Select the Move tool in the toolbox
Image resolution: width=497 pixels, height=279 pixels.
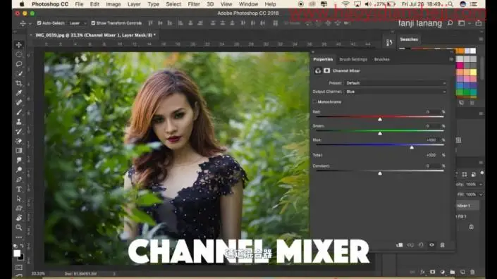point(19,44)
